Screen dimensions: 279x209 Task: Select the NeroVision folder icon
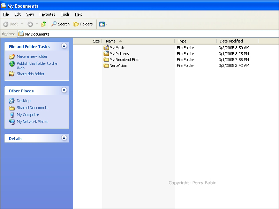click(x=106, y=65)
